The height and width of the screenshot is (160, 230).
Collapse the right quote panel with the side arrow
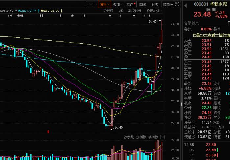pos(182,104)
